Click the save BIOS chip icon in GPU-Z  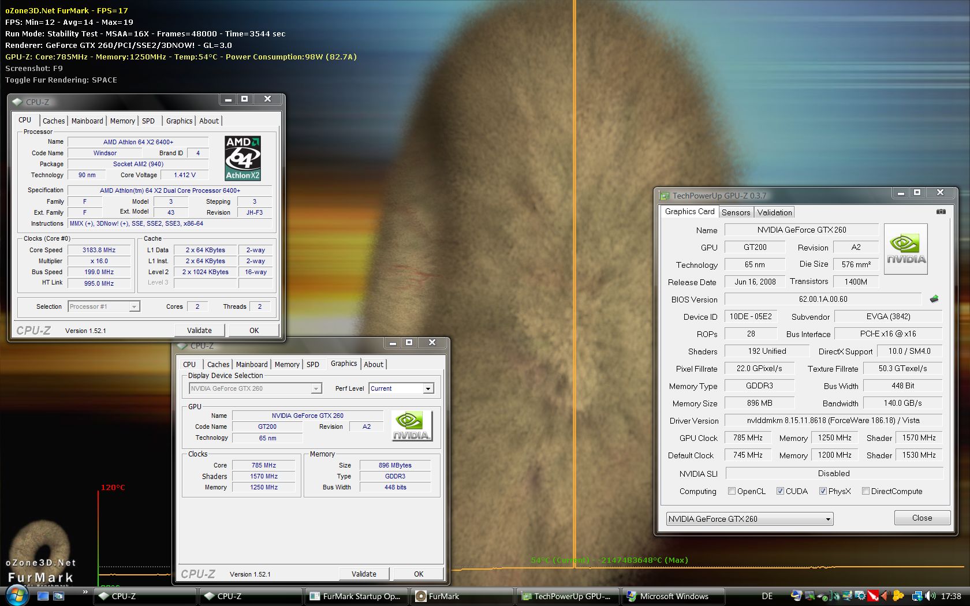tap(934, 299)
